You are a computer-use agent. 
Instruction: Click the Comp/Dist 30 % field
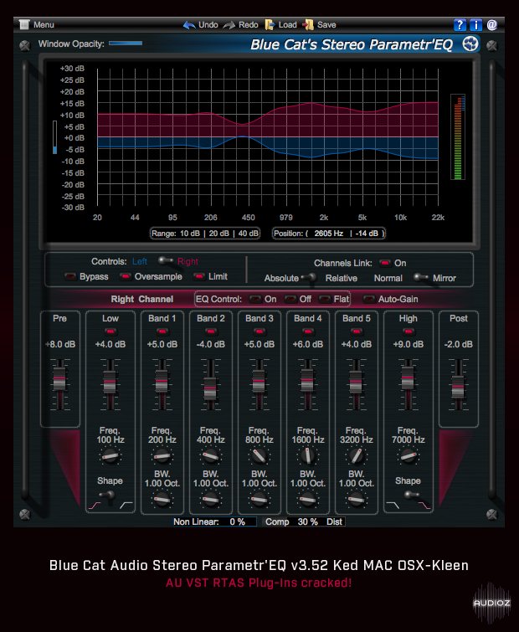pos(304,522)
